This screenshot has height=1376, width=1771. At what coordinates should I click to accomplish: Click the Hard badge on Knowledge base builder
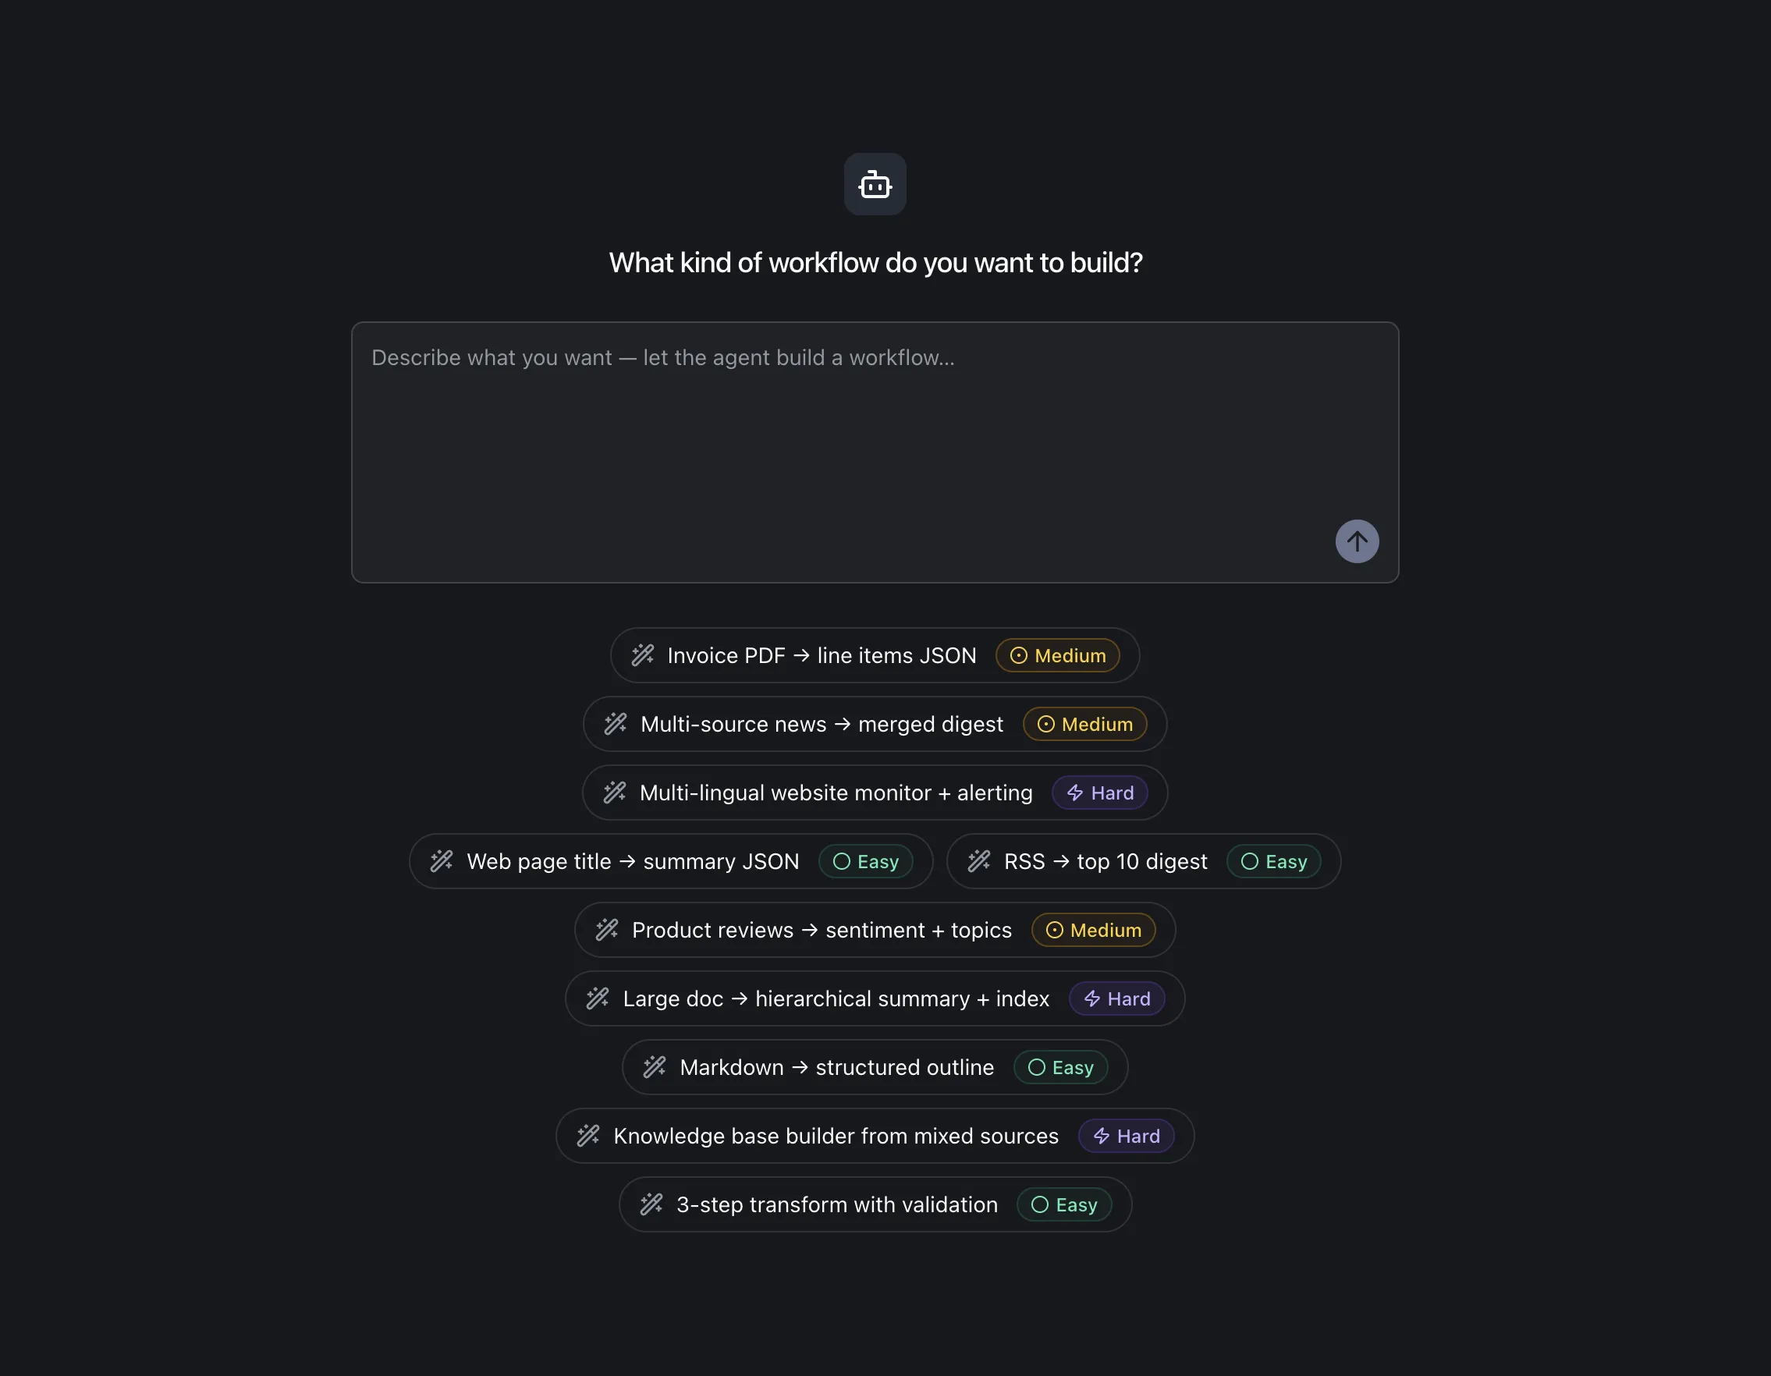(x=1127, y=1136)
